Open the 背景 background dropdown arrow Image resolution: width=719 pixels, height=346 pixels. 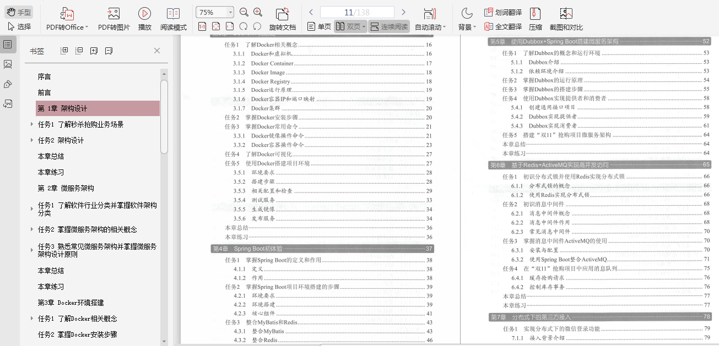tap(474, 27)
